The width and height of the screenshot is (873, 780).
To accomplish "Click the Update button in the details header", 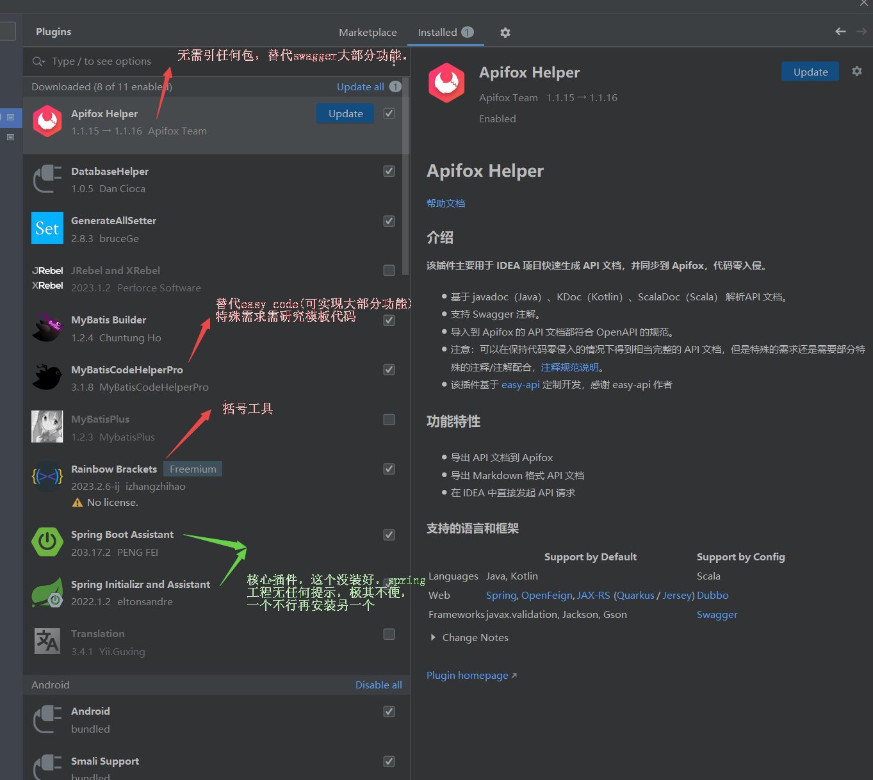I will click(x=810, y=72).
